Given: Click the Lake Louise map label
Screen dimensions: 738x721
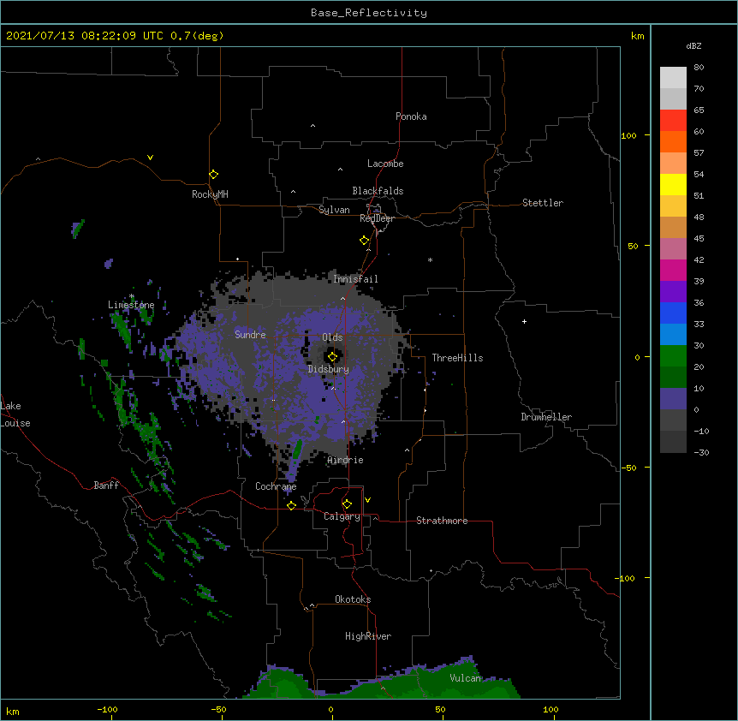Looking at the screenshot, I should (15, 414).
